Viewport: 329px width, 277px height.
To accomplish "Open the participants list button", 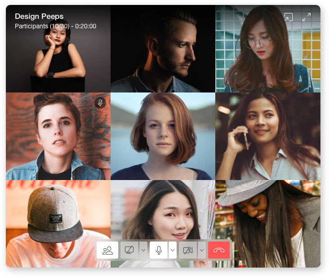I will 107,250.
